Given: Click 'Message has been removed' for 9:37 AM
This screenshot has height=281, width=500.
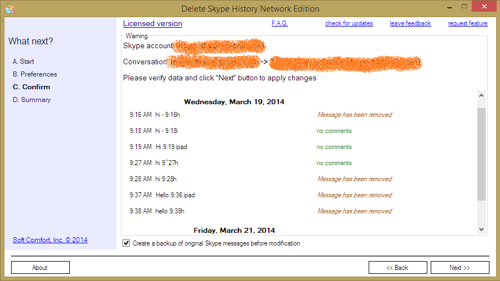Looking at the screenshot, I should pos(354,195).
